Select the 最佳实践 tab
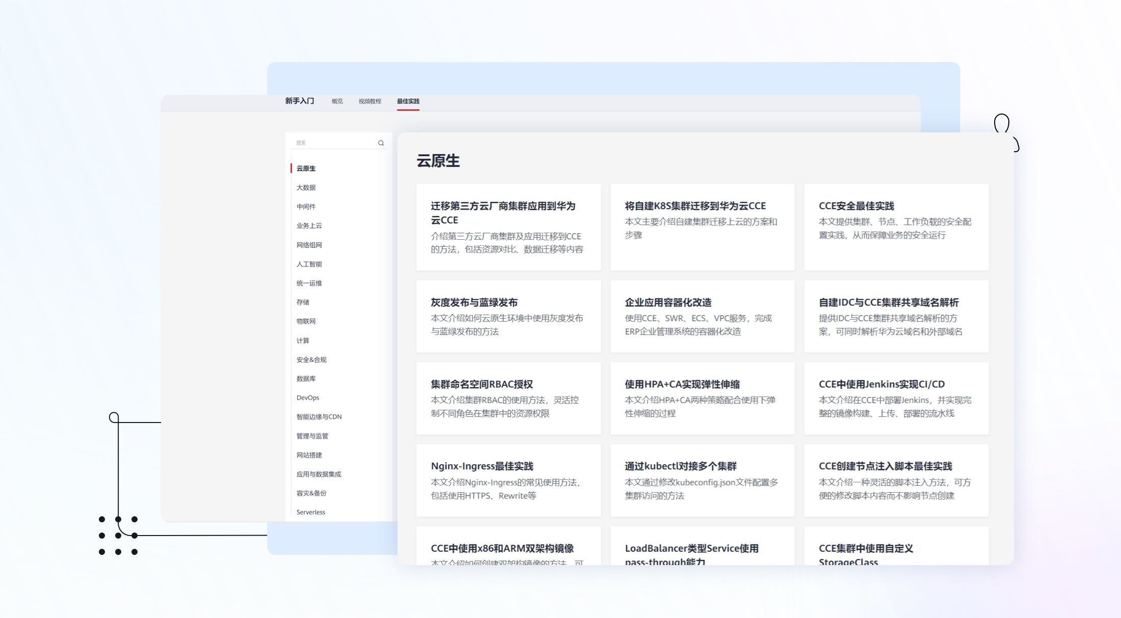Screen dimensions: 1121x618 (x=408, y=101)
